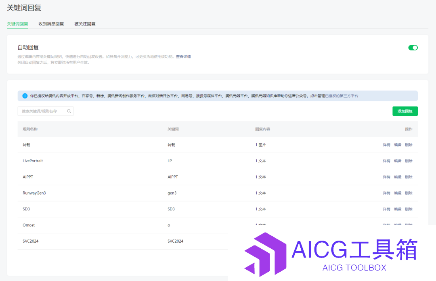Click "1 文本" in the AIPPT row
This screenshot has height=281, width=436.
(x=260, y=177)
